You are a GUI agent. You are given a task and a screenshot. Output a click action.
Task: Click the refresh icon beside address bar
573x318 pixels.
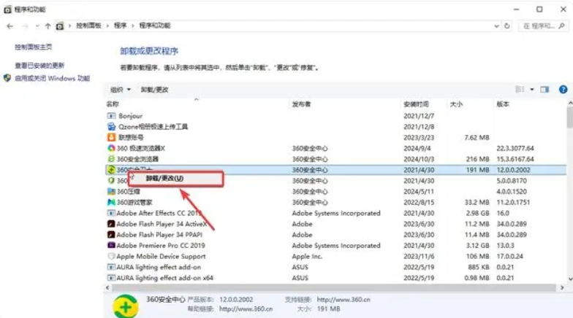pos(507,26)
